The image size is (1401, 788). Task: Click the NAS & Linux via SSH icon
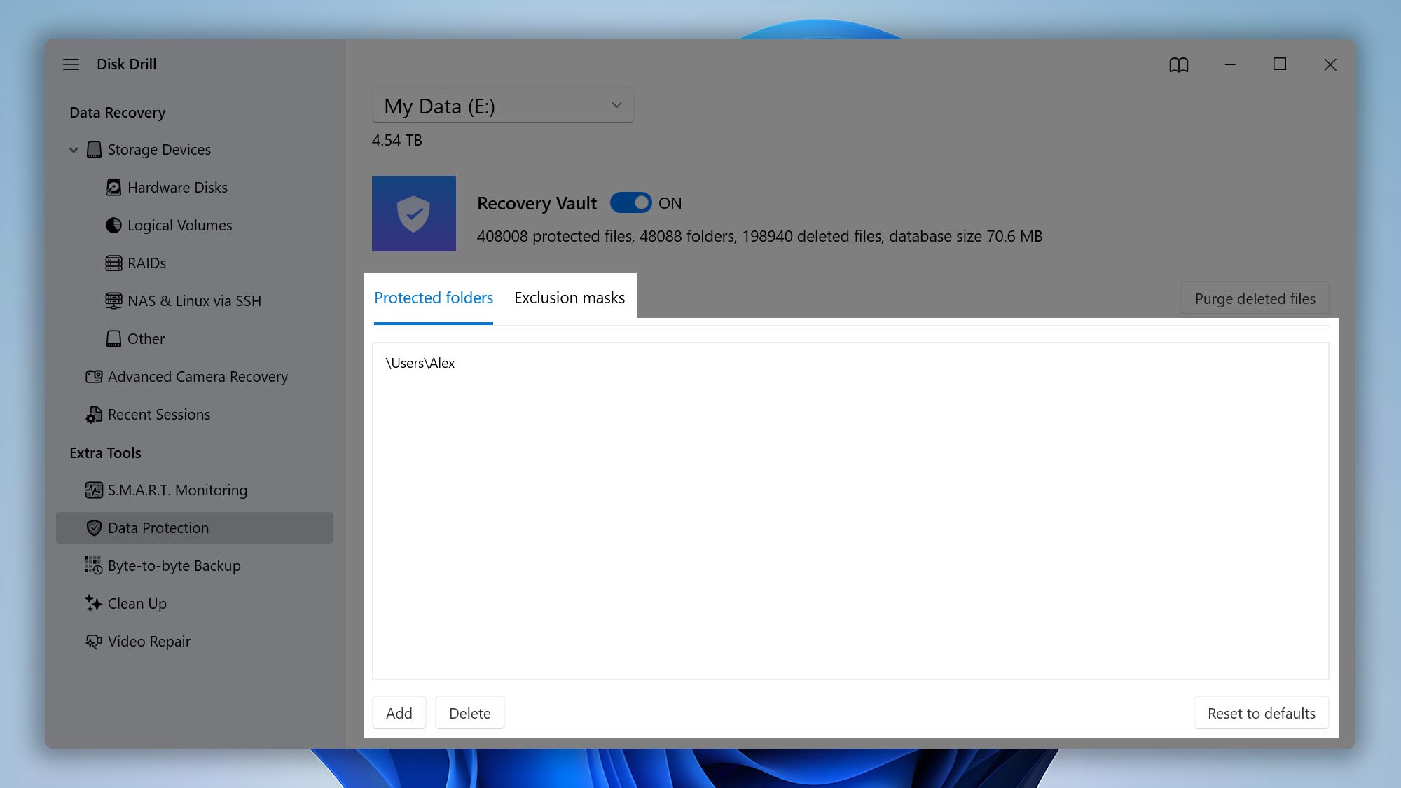coord(113,301)
